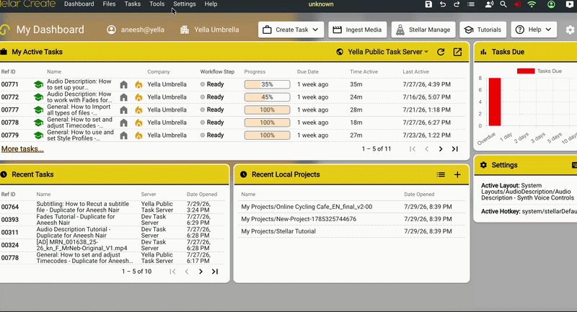The image size is (577, 312).
Task: Jump to last page of Recent Tasks
Action: tap(215, 272)
